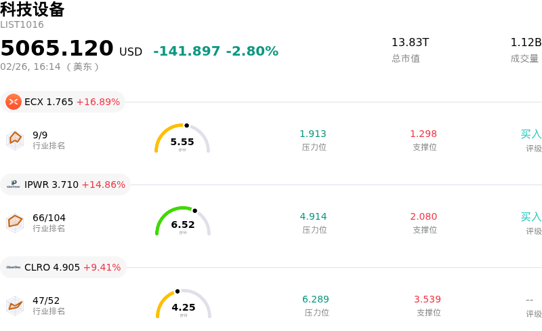Click the radar chart icon beside 66/104
This screenshot has height=331, width=542.
[15, 222]
